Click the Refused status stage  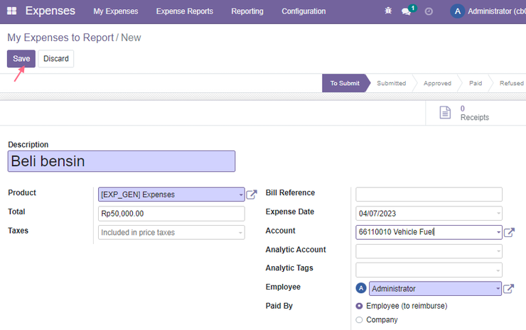511,83
